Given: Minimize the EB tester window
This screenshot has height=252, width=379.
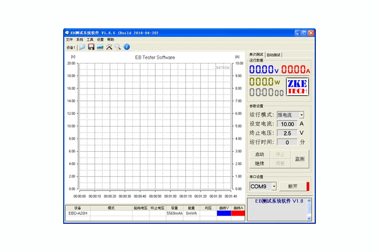Looking at the screenshot, I should pos(298,33).
